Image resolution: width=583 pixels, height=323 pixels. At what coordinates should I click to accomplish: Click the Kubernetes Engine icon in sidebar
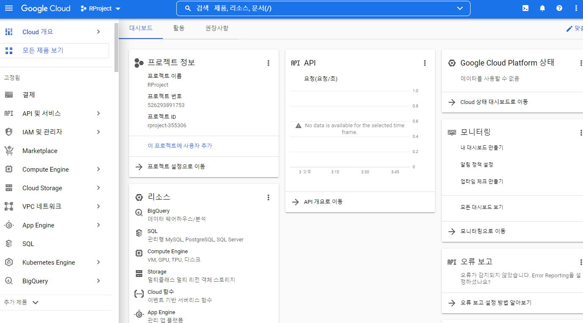coord(9,263)
